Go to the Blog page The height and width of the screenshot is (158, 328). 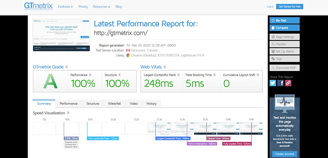(x=118, y=7)
